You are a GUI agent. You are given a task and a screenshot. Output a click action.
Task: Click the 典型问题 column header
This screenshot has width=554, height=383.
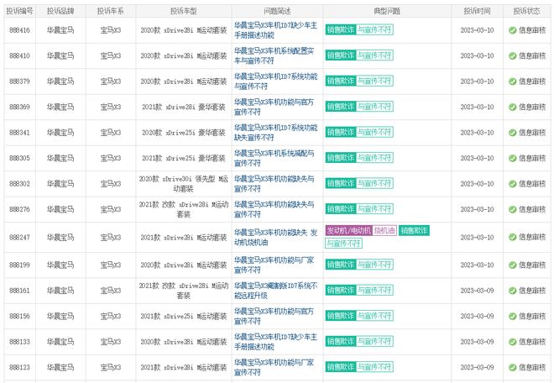click(x=387, y=11)
